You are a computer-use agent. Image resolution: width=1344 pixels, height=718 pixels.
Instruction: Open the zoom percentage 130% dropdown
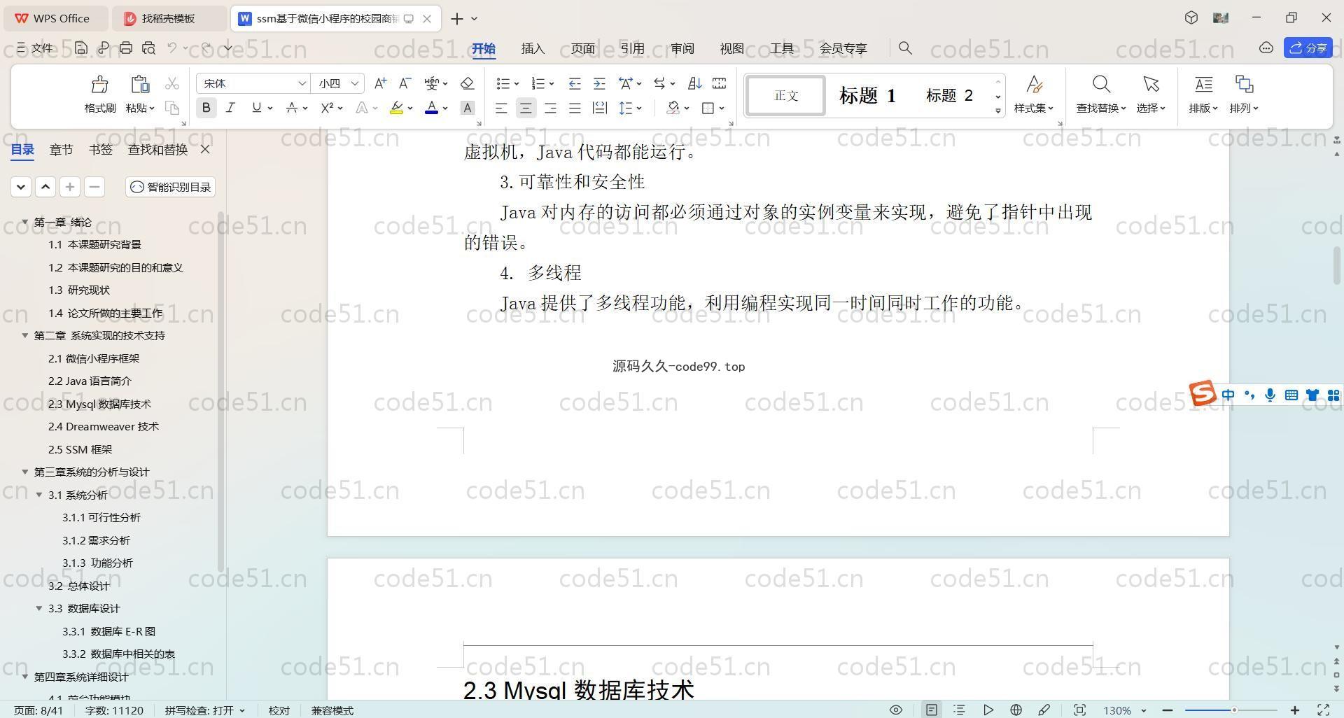point(1144,710)
